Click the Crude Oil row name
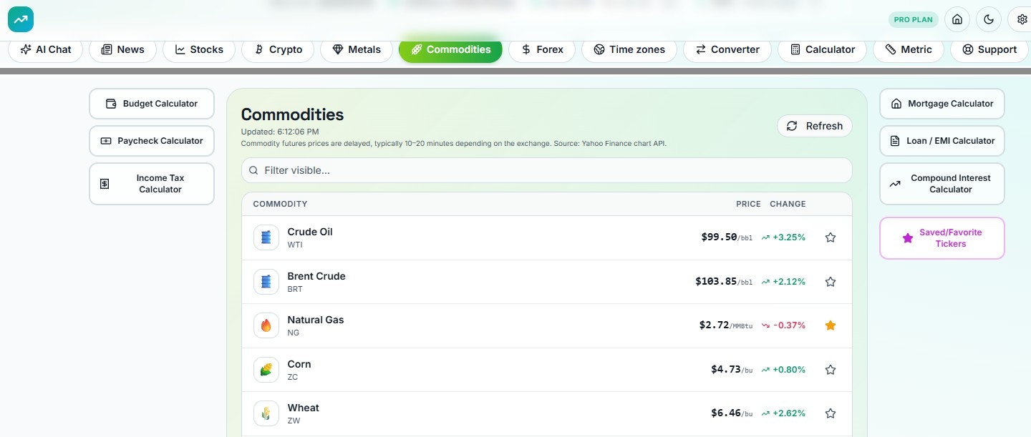1031x437 pixels. coord(310,232)
